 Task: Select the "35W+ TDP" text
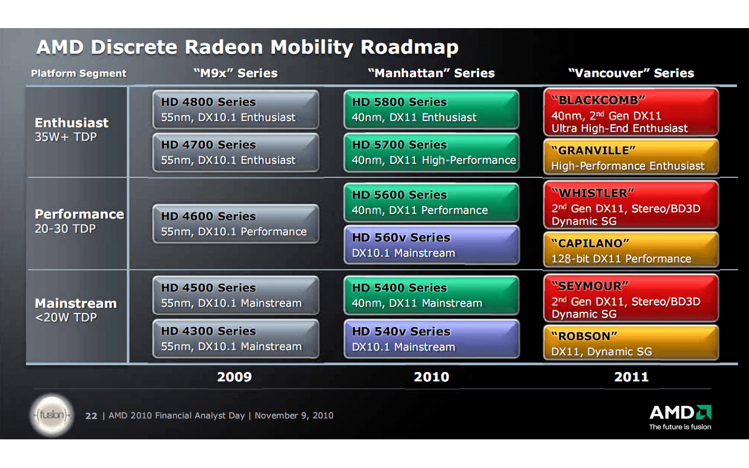click(66, 137)
